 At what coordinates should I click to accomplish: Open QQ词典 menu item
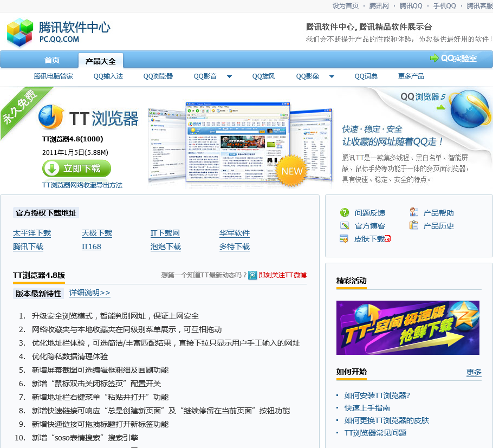[x=366, y=76]
